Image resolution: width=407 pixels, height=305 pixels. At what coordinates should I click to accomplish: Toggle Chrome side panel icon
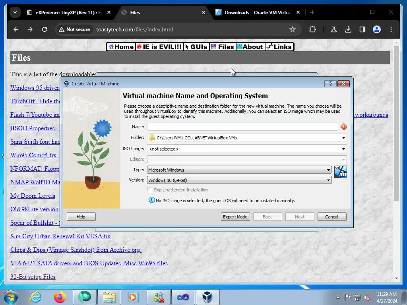pos(362,29)
